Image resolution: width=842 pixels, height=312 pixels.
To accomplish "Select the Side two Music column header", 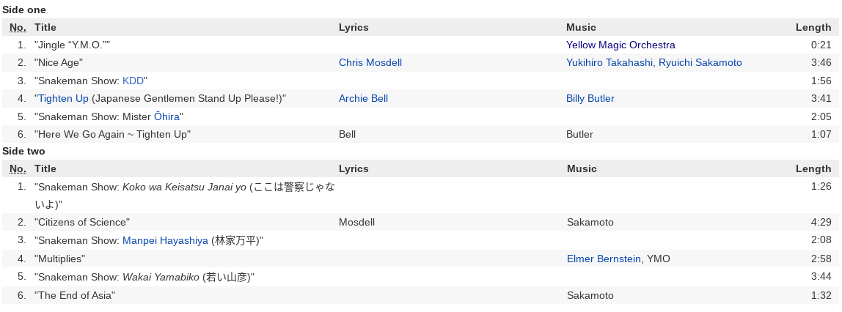I will [x=582, y=169].
